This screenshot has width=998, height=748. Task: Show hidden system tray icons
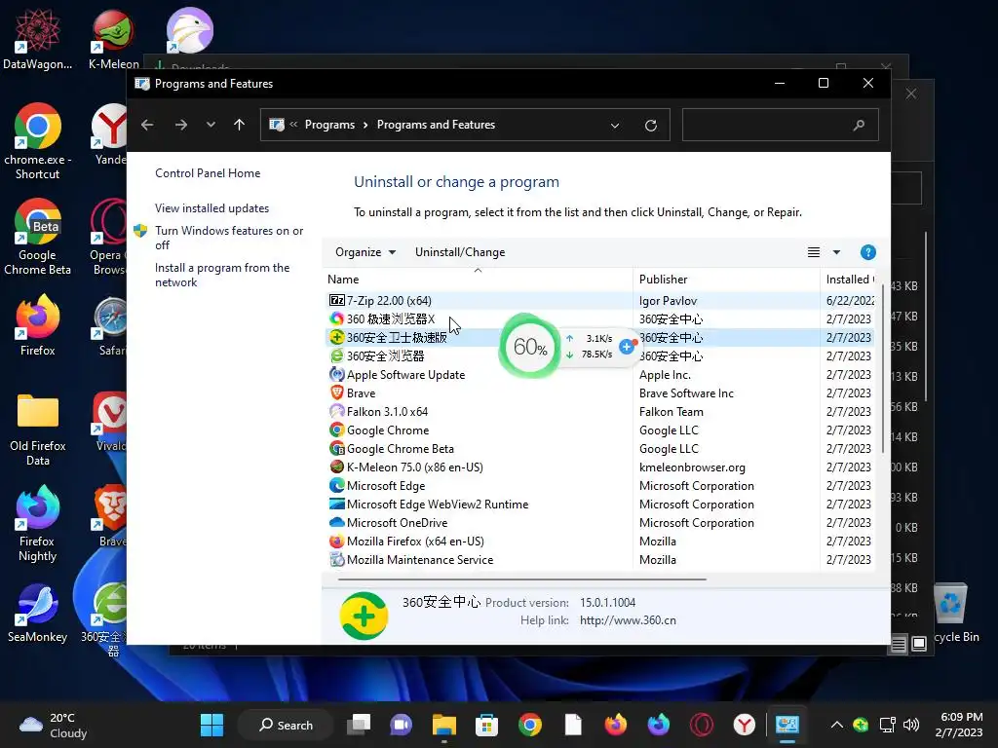point(837,725)
